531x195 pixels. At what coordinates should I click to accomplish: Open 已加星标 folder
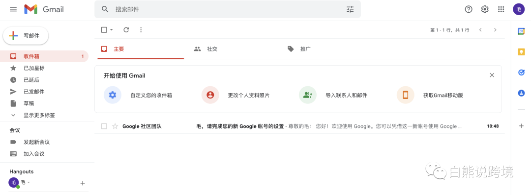click(x=44, y=68)
